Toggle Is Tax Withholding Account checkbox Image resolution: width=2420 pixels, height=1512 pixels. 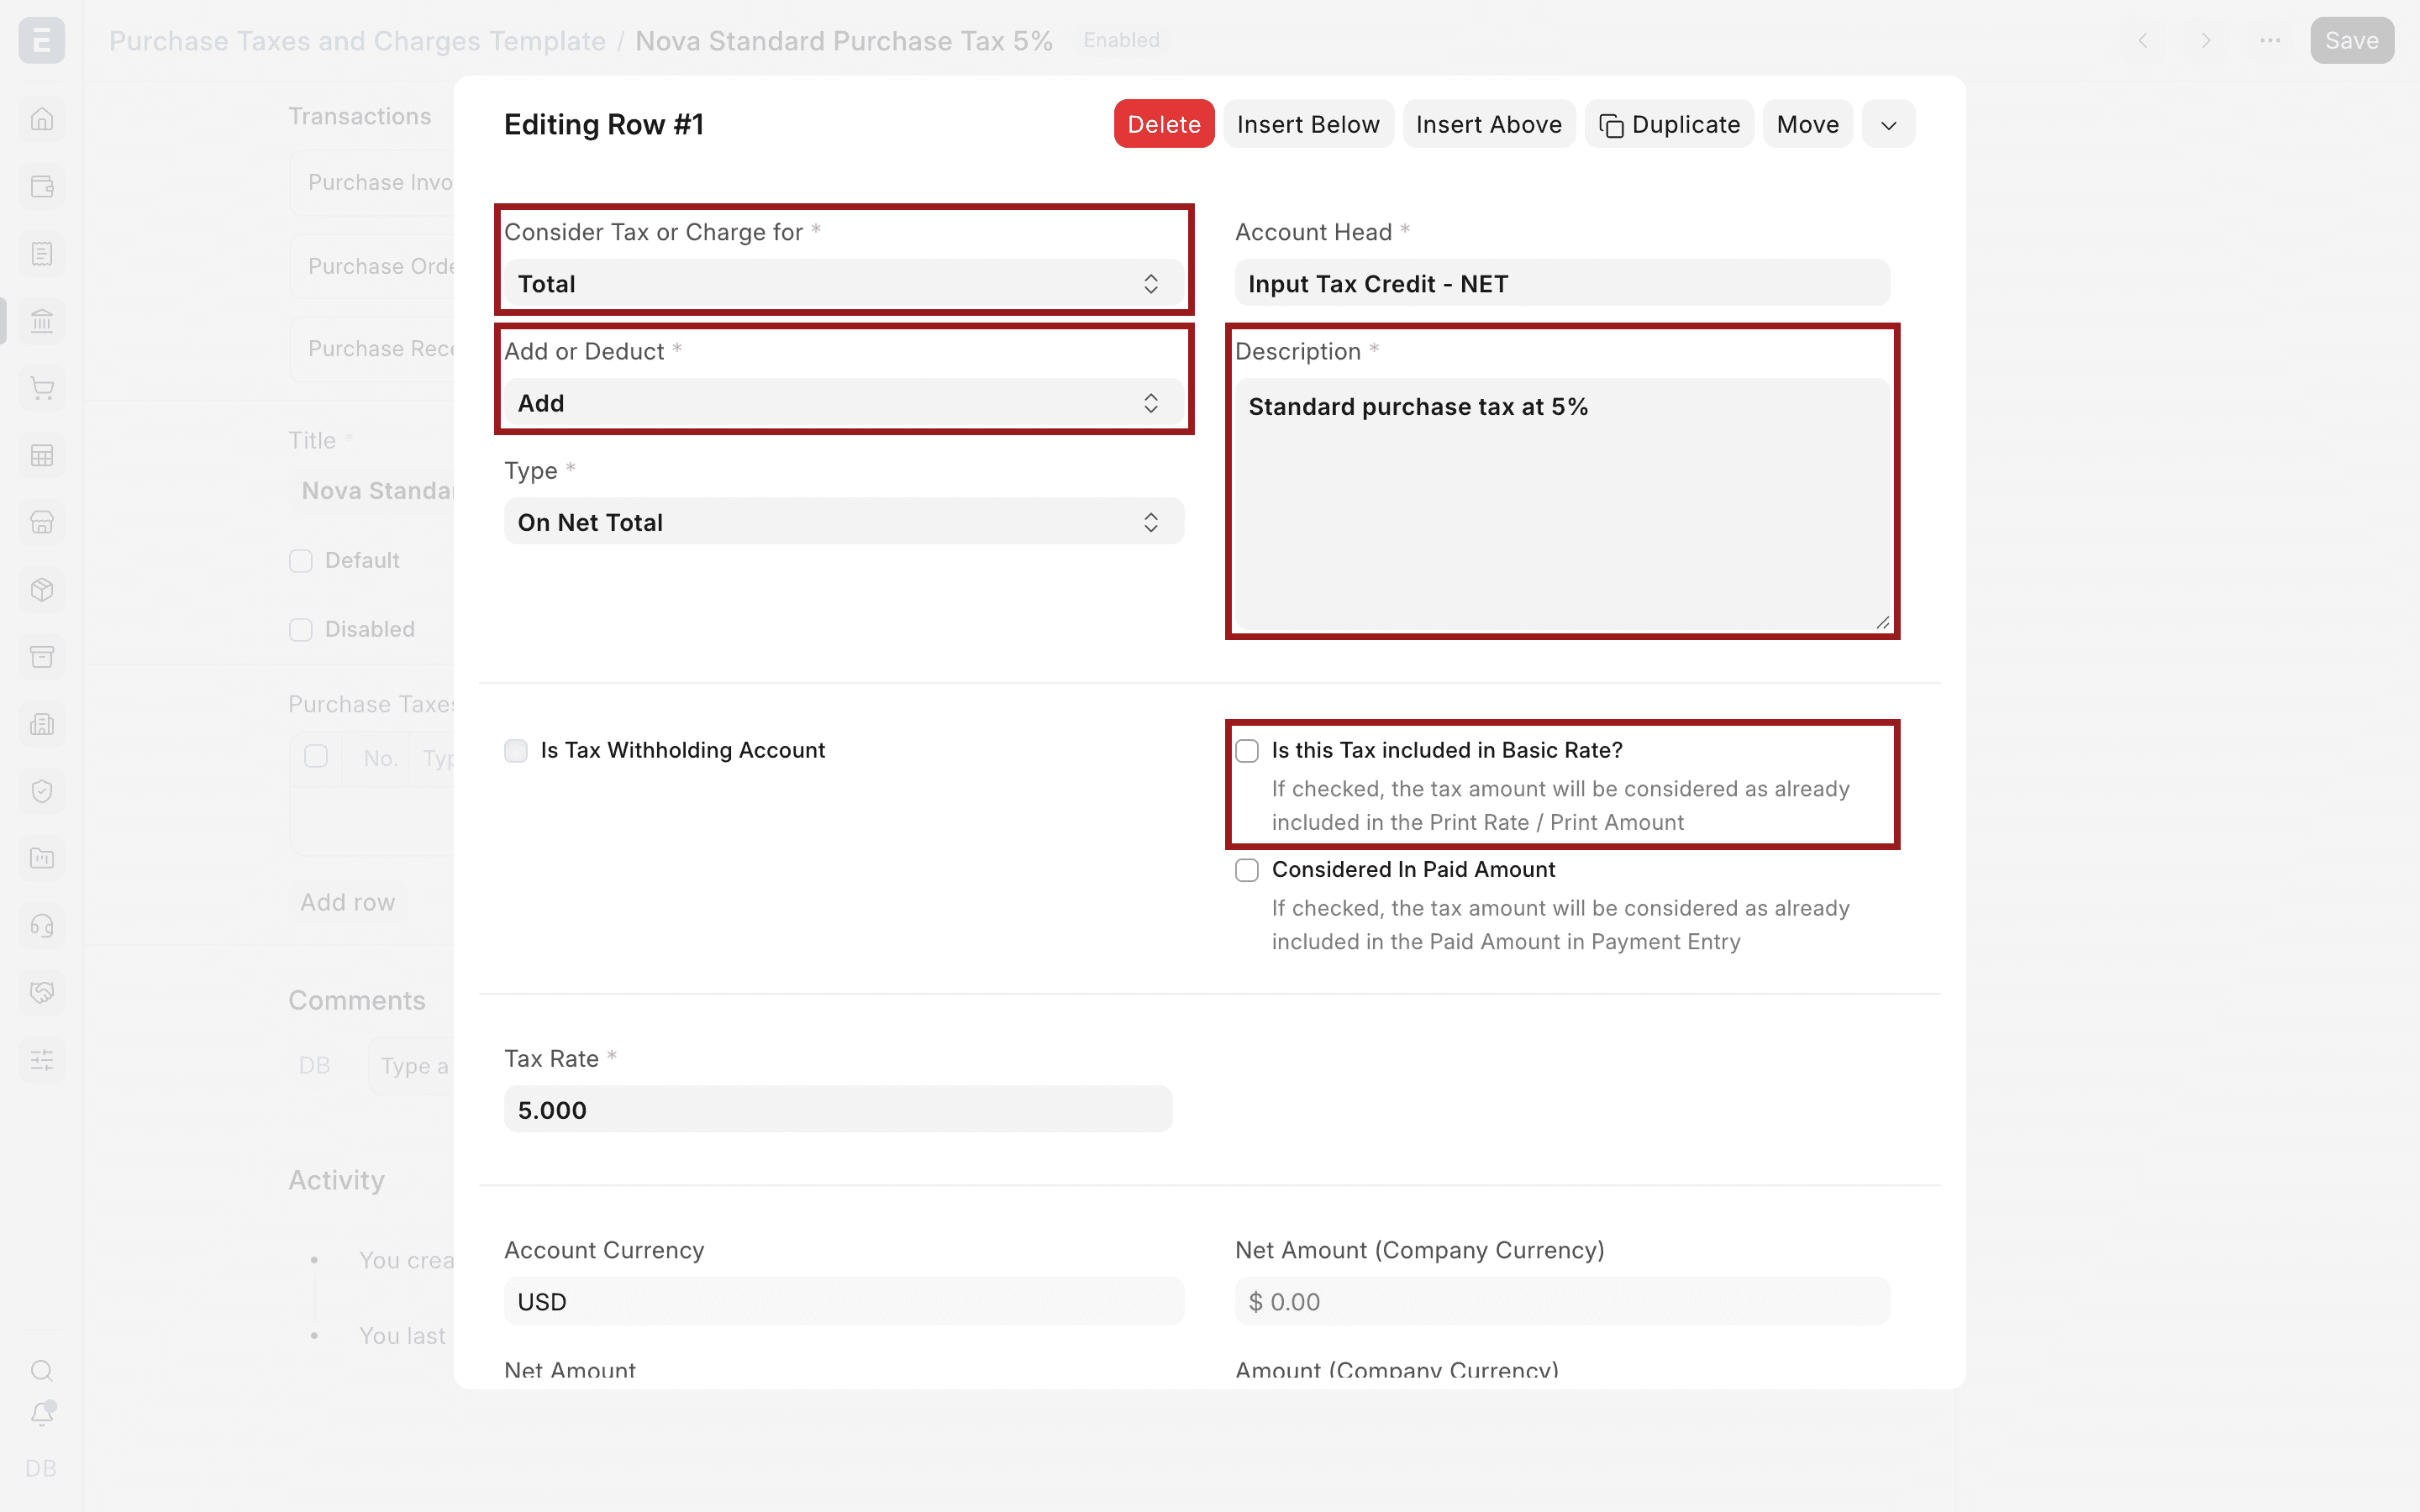[516, 751]
